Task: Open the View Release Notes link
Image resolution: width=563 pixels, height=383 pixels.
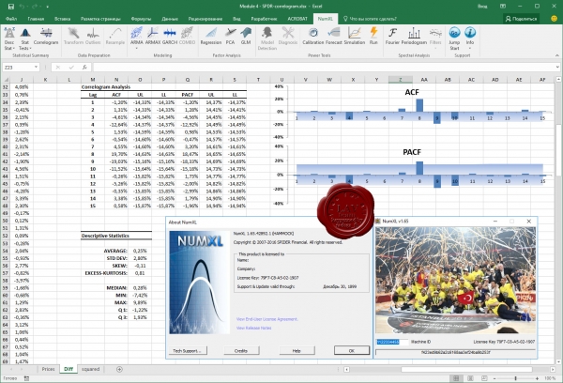Action: (254, 328)
